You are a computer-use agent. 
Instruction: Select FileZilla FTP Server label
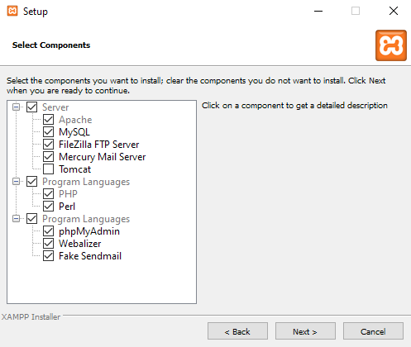tap(99, 145)
